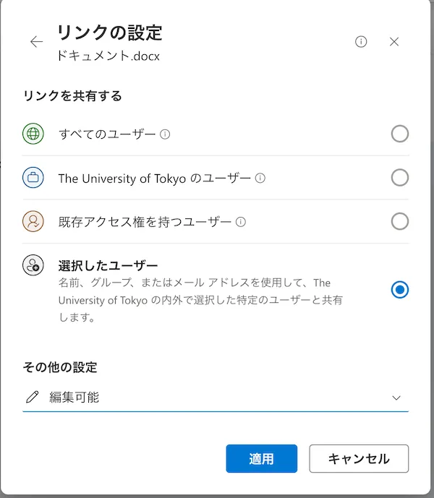
Task: Open the info icon in dialog header
Action: pos(361,42)
